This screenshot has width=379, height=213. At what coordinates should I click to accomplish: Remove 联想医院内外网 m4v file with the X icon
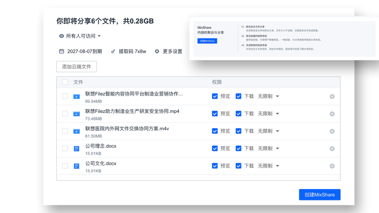(332, 131)
